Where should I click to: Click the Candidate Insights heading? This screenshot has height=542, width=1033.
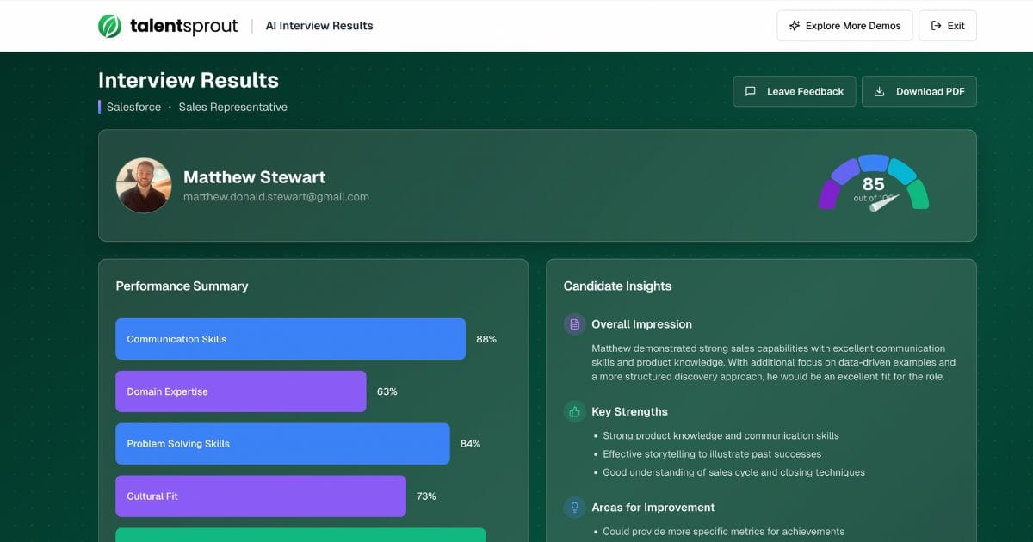point(617,286)
